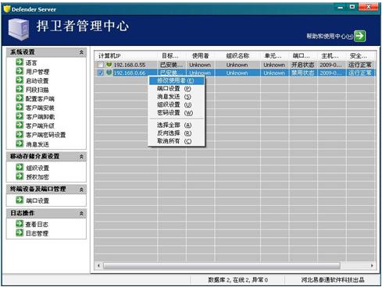Click the scrollbar right arrow under the table
382x287 pixels.
coord(372,265)
